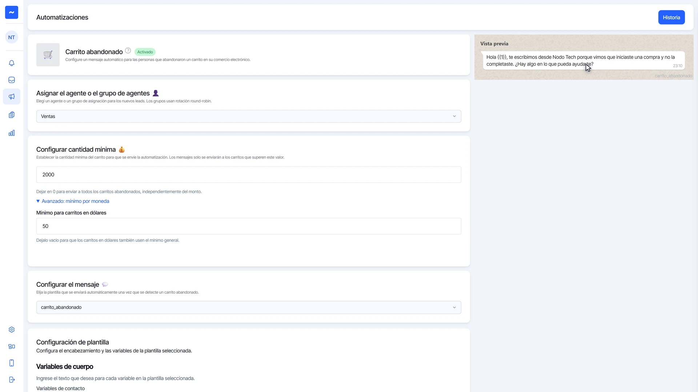Screen dimensions: 698x392
Task: Open the NT user avatar menu
Action: [x=12, y=37]
